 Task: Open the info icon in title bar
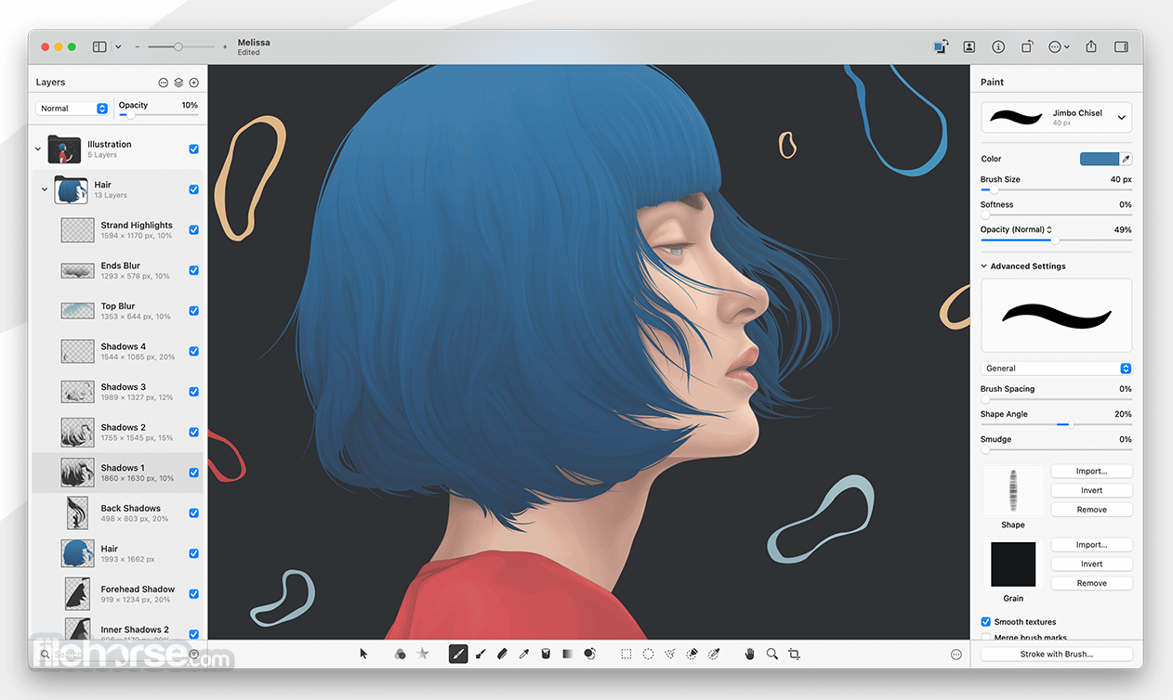point(998,46)
